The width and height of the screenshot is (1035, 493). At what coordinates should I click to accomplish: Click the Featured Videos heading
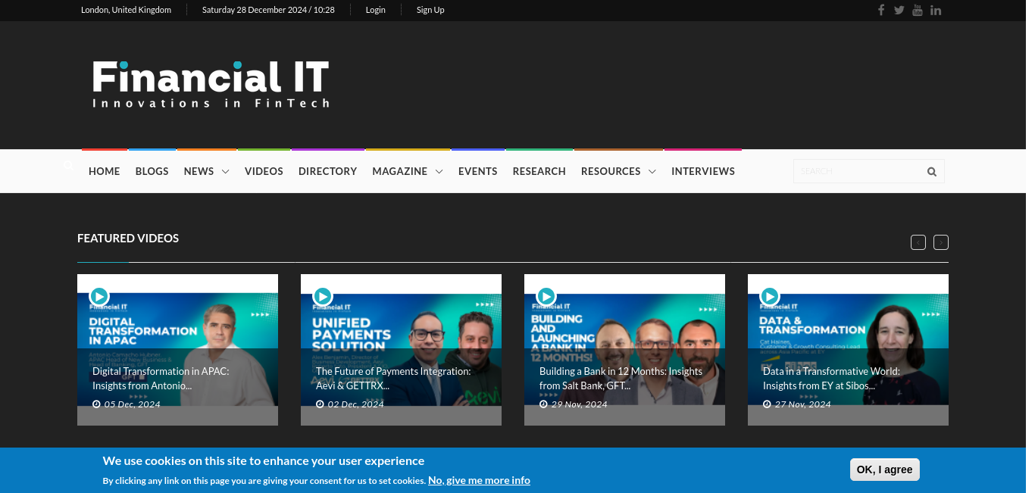click(x=128, y=238)
